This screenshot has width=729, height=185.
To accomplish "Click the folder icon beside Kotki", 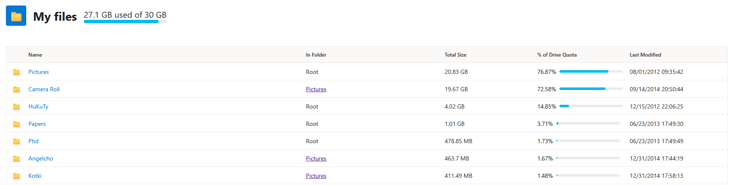I will (17, 176).
